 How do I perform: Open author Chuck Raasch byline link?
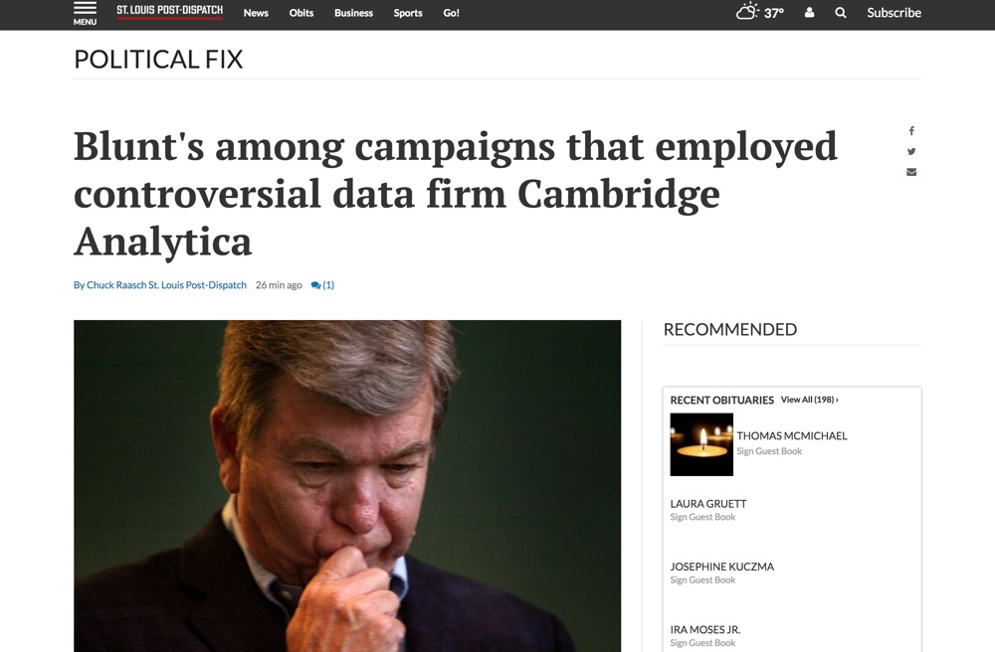pos(159,285)
